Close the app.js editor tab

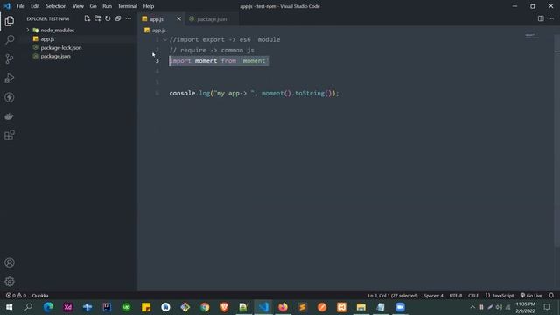pyautogui.click(x=178, y=19)
